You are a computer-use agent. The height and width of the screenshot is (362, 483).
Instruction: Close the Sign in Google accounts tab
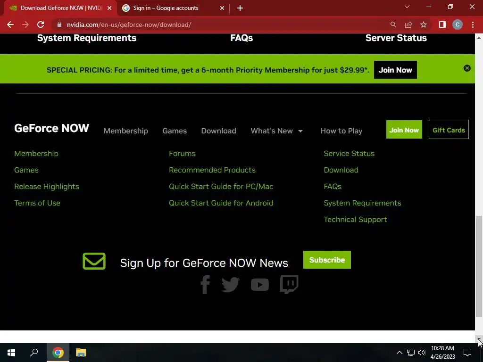[222, 8]
